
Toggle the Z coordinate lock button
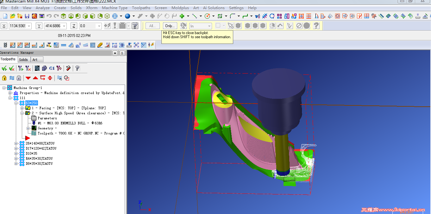point(74,26)
